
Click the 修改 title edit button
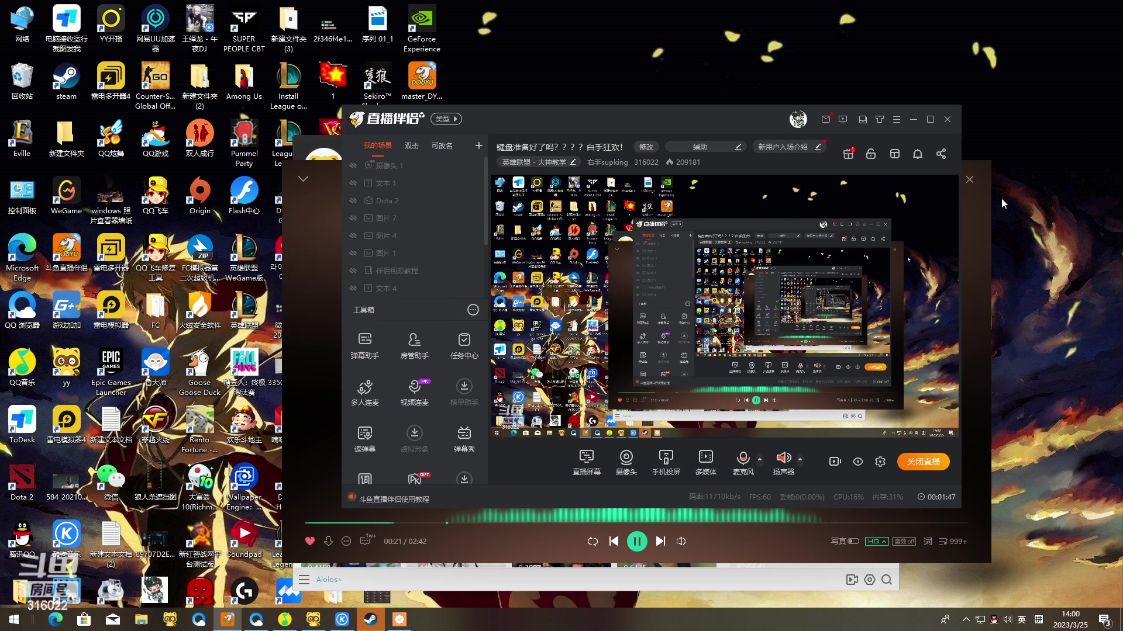tap(646, 147)
